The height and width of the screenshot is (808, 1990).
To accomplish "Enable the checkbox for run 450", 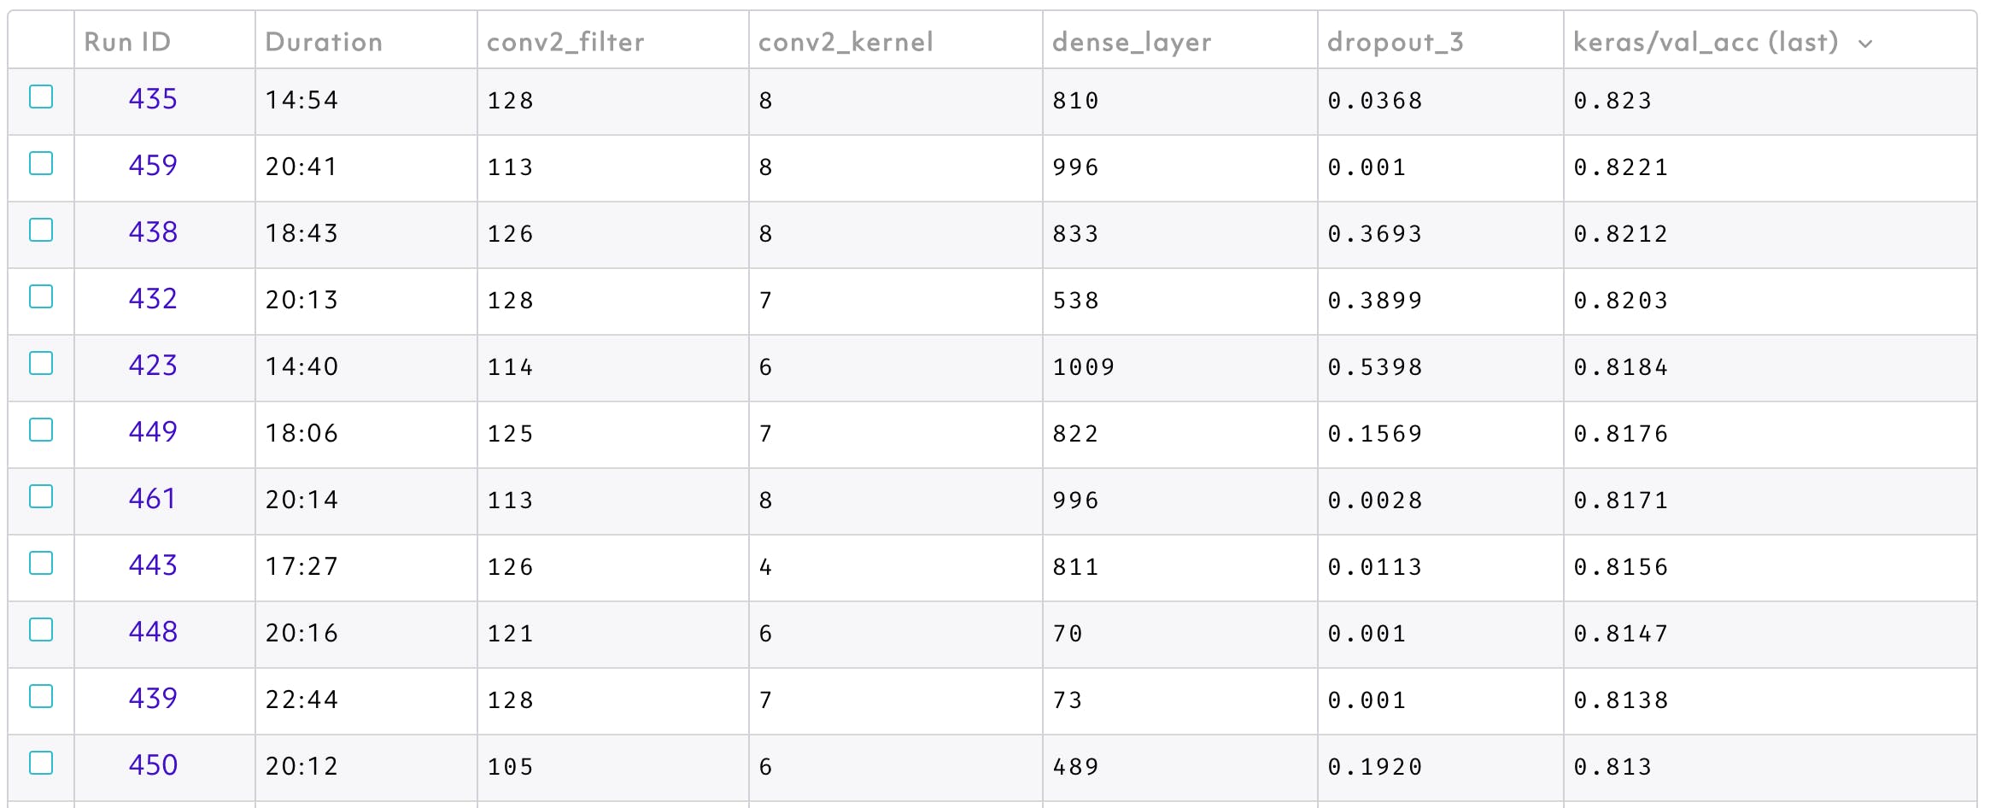I will click(x=41, y=763).
